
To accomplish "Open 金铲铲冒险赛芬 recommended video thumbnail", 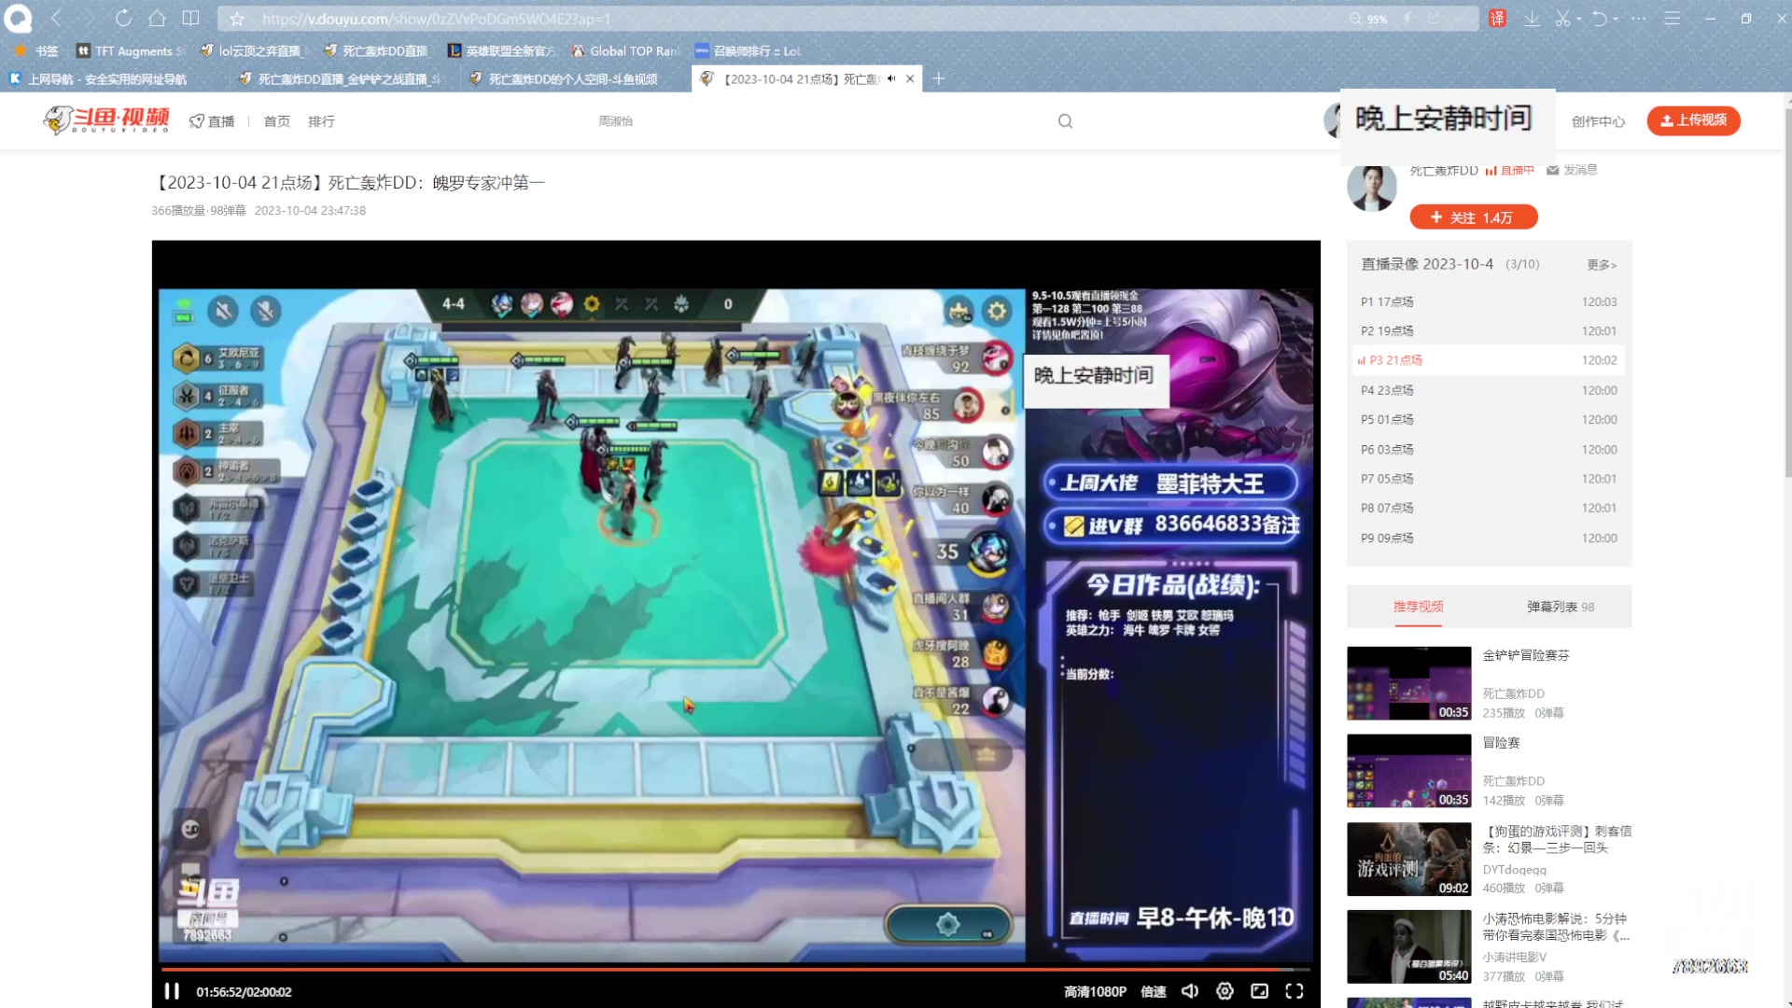I will 1408,683.
